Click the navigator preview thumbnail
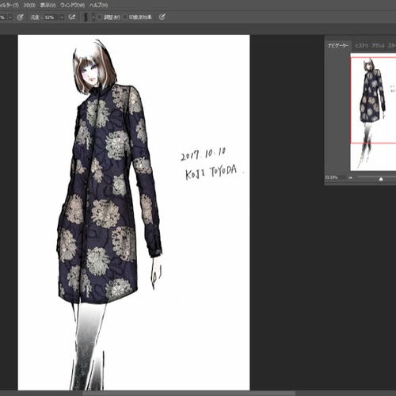This screenshot has width=396, height=396. point(373,112)
